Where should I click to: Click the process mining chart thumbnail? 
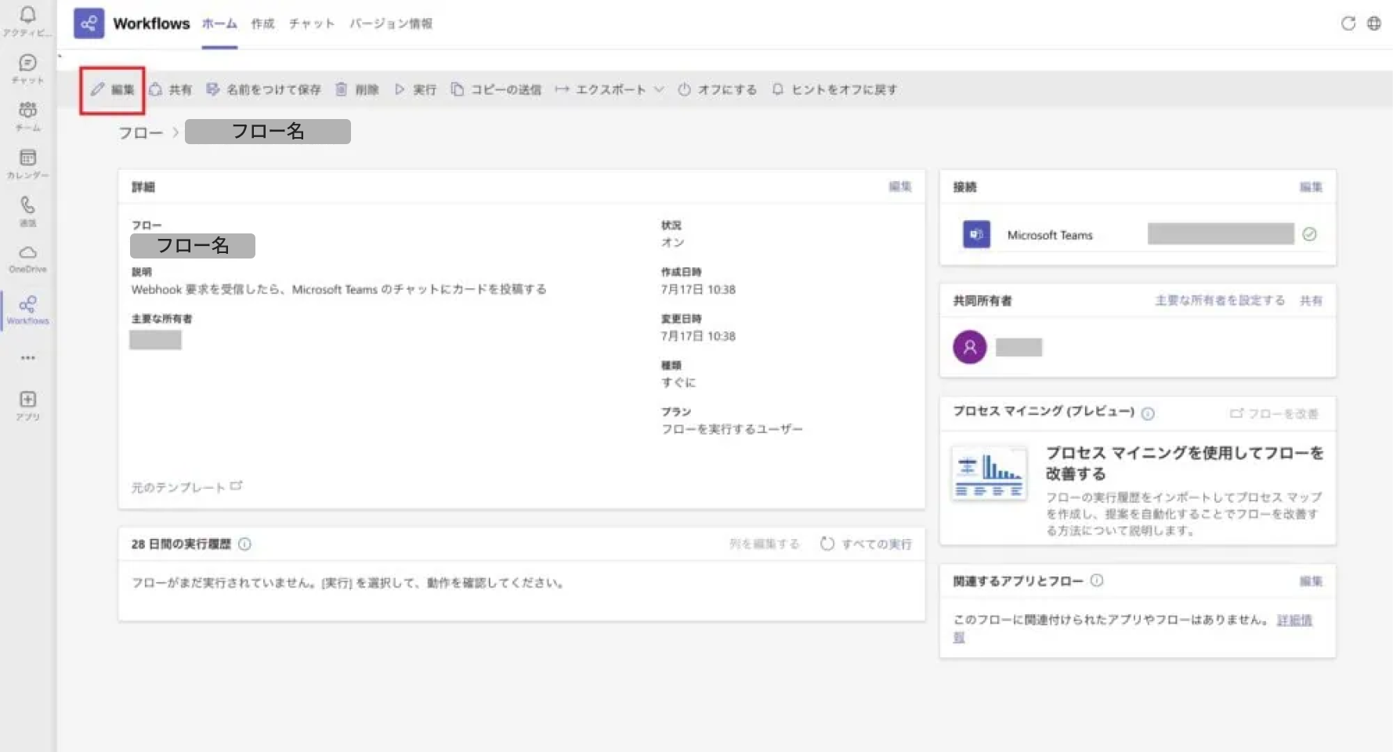pyautogui.click(x=989, y=472)
